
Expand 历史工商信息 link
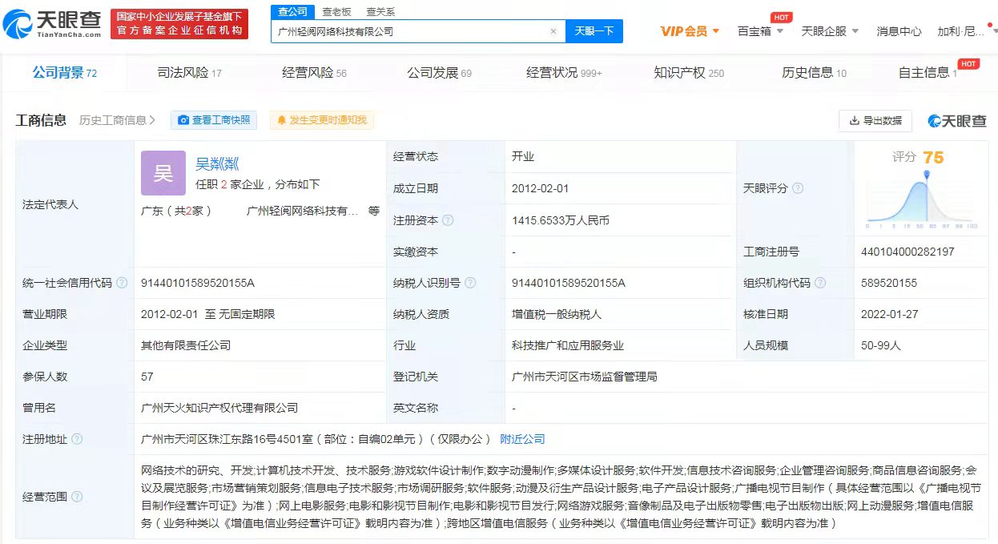click(x=117, y=120)
